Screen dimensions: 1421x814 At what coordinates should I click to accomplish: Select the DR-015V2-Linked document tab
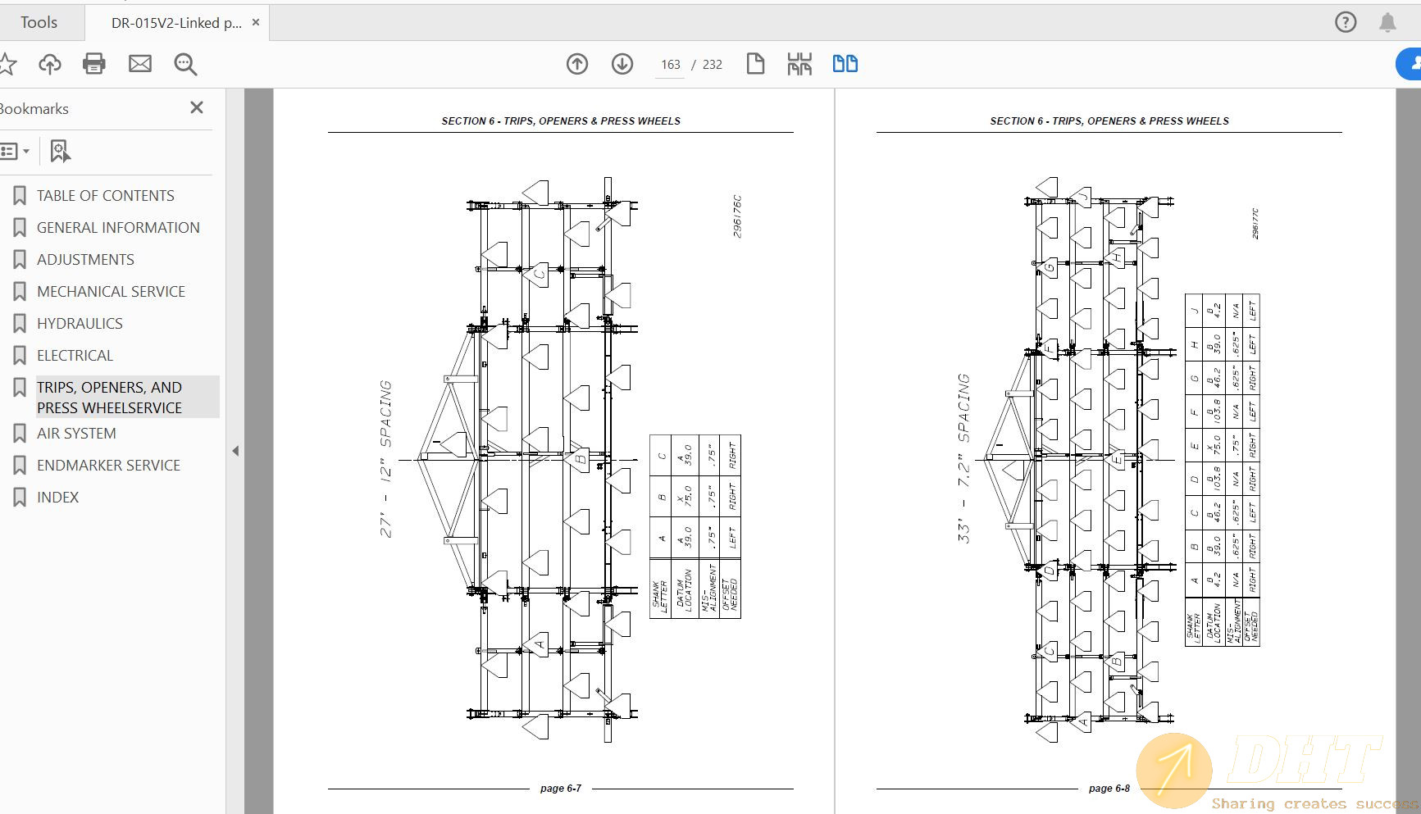pos(175,23)
